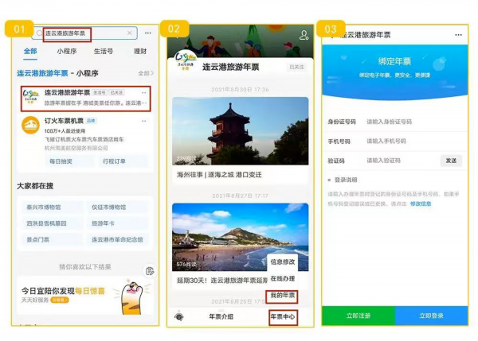Toggle the 已关注 follow button
This screenshot has height=341, width=478.
coord(296,67)
